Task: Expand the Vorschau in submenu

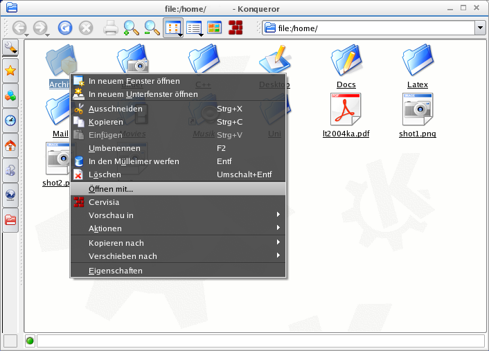Action: [x=178, y=215]
